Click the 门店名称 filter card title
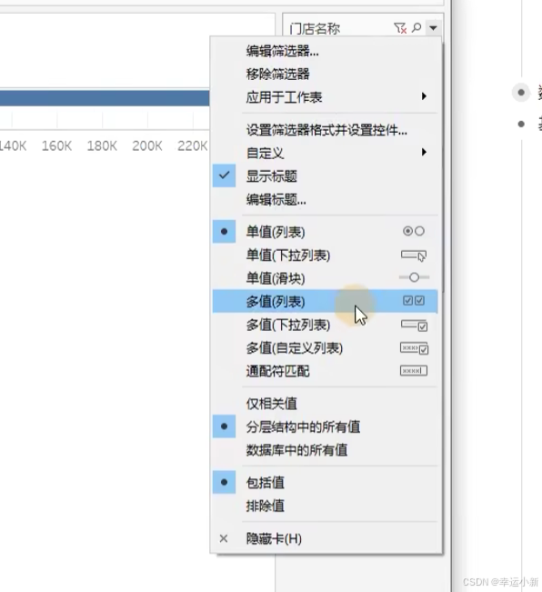The height and width of the screenshot is (592, 542). coord(315,29)
